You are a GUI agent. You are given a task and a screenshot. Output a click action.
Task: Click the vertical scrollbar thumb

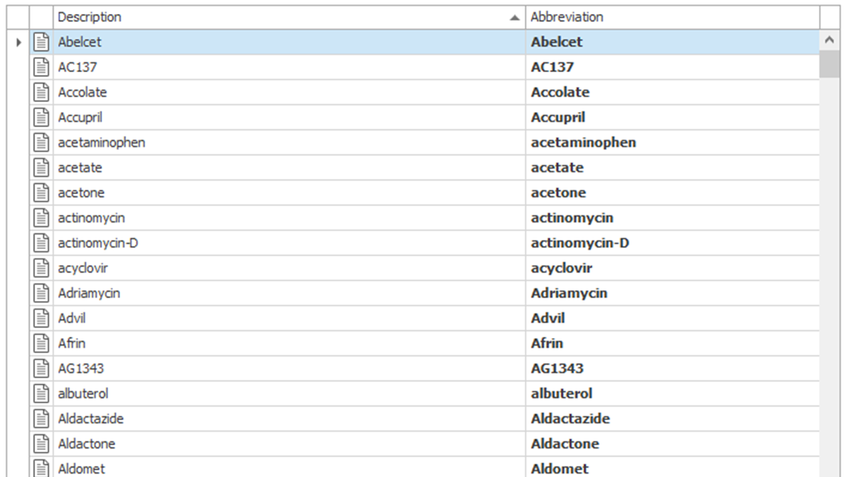click(x=829, y=64)
